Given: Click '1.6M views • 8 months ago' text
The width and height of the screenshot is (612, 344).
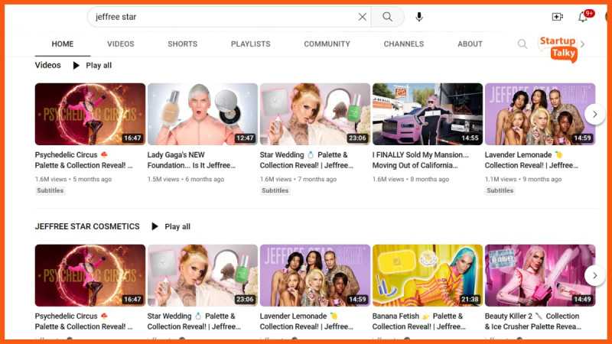Looking at the screenshot, I should click(411, 179).
